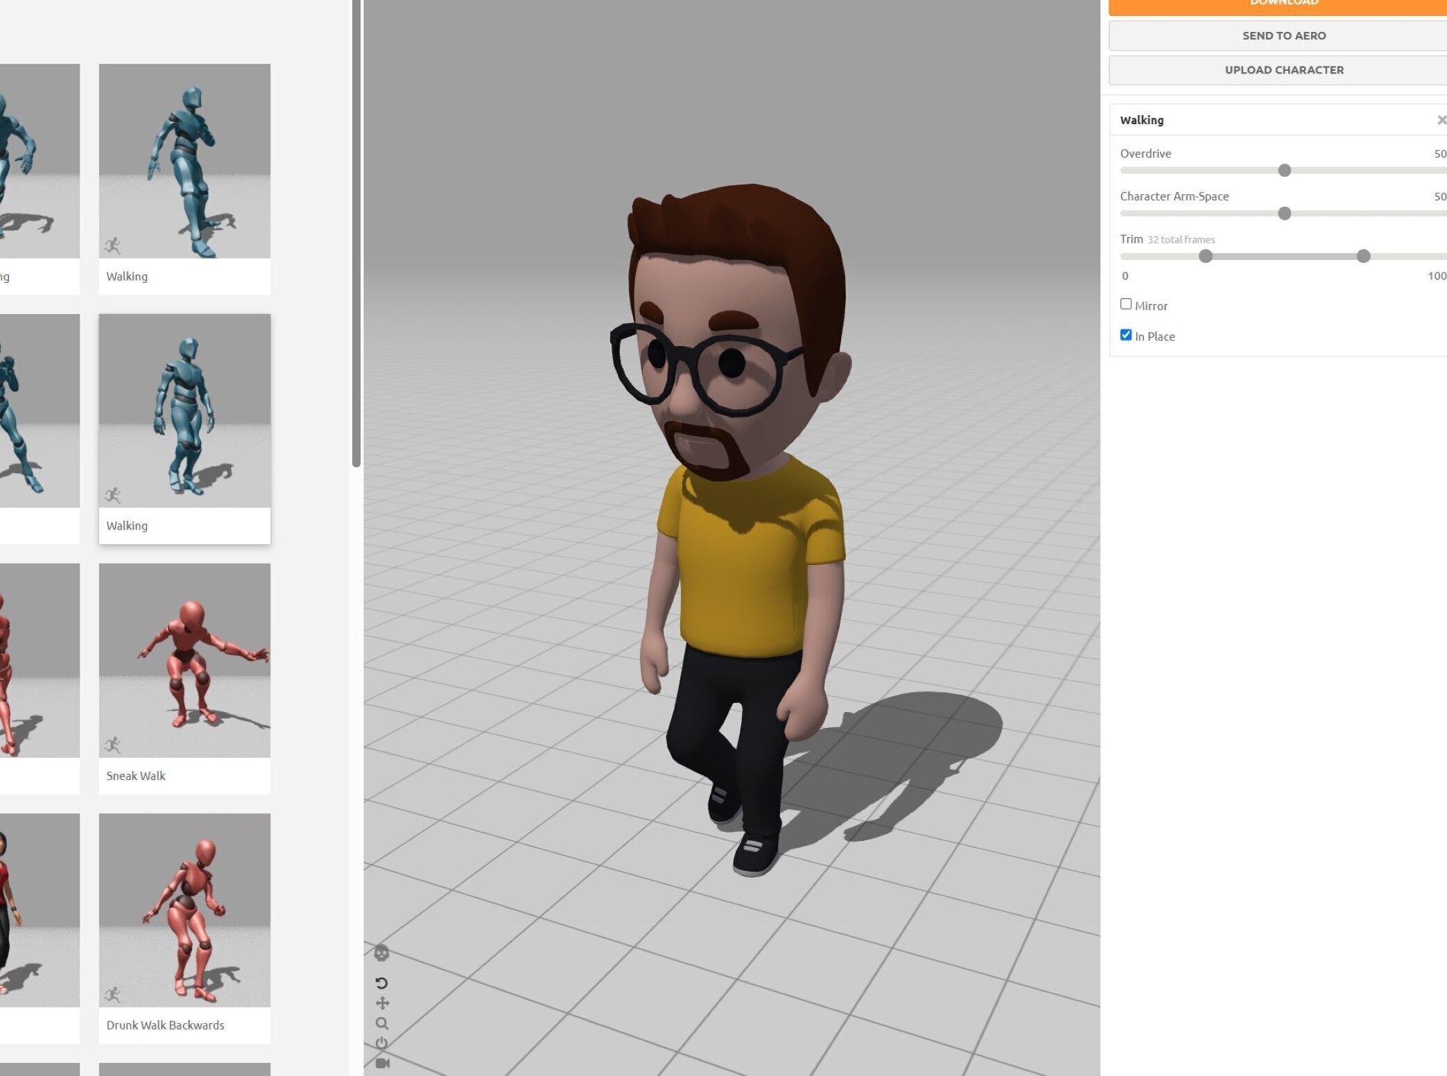This screenshot has height=1076, width=1447.
Task: Select partially visible red animation card beside Sneak Walk
Action: point(40,678)
